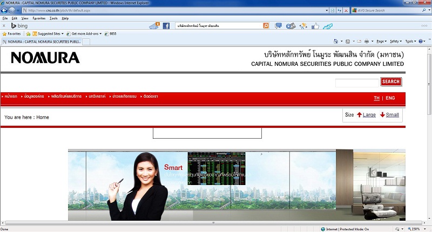This screenshot has height=232, width=432.
Task: Open the Tools menu in menu bar
Action: (53, 18)
